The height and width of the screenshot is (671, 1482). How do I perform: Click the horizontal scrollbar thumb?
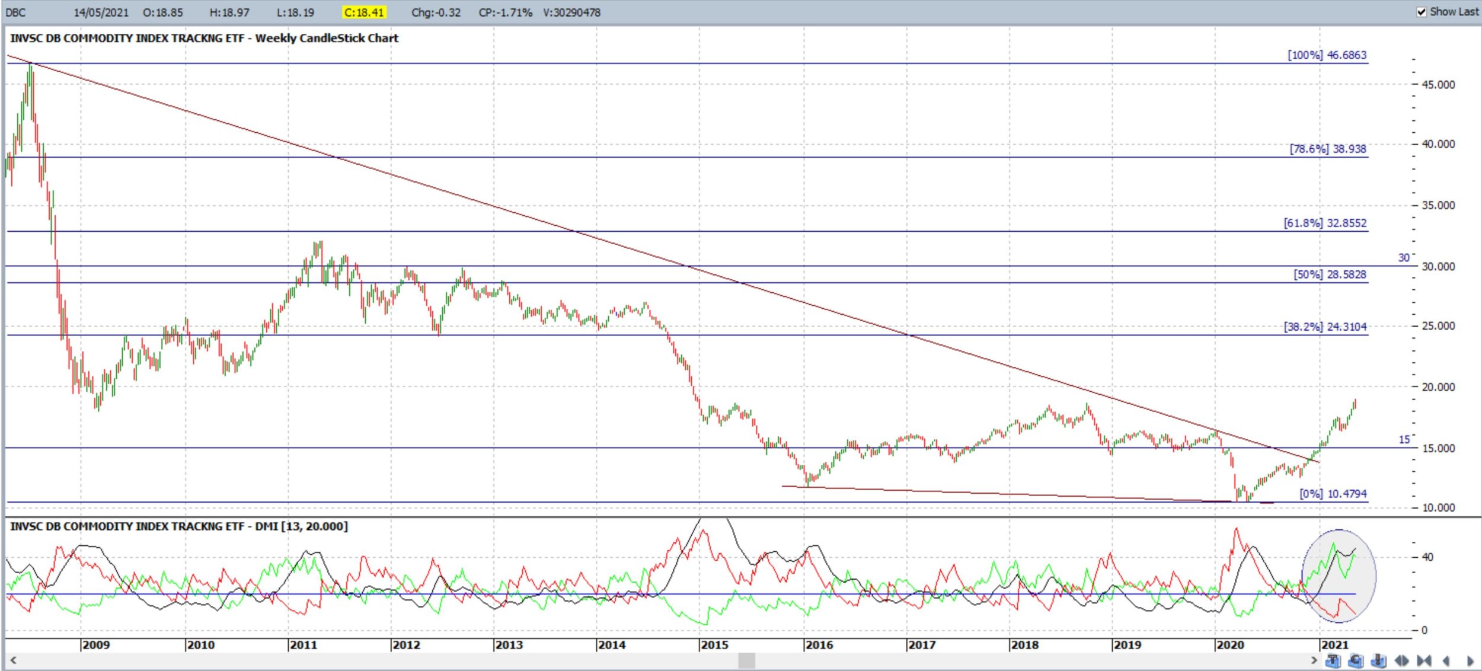[746, 660]
